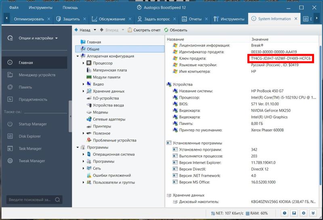Open the Вперед history dropdown arrow
The image size is (323, 220).
(x=123, y=30)
